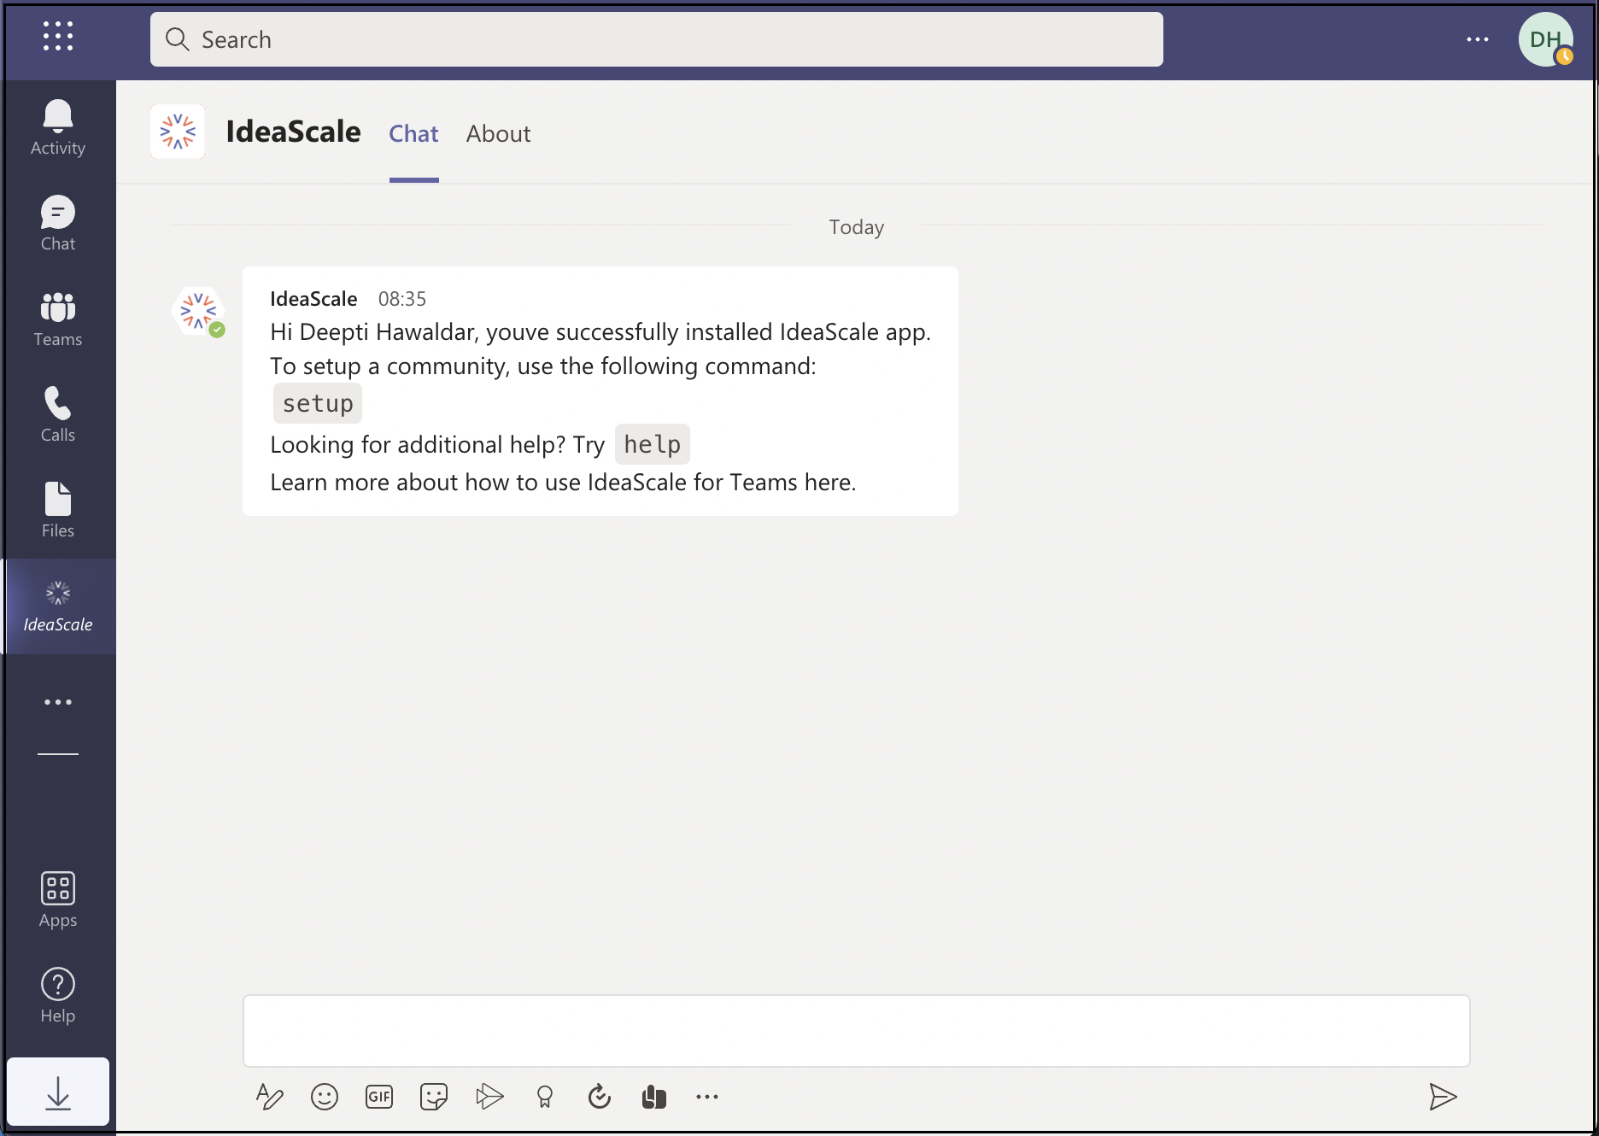Click the help command chip

652,444
